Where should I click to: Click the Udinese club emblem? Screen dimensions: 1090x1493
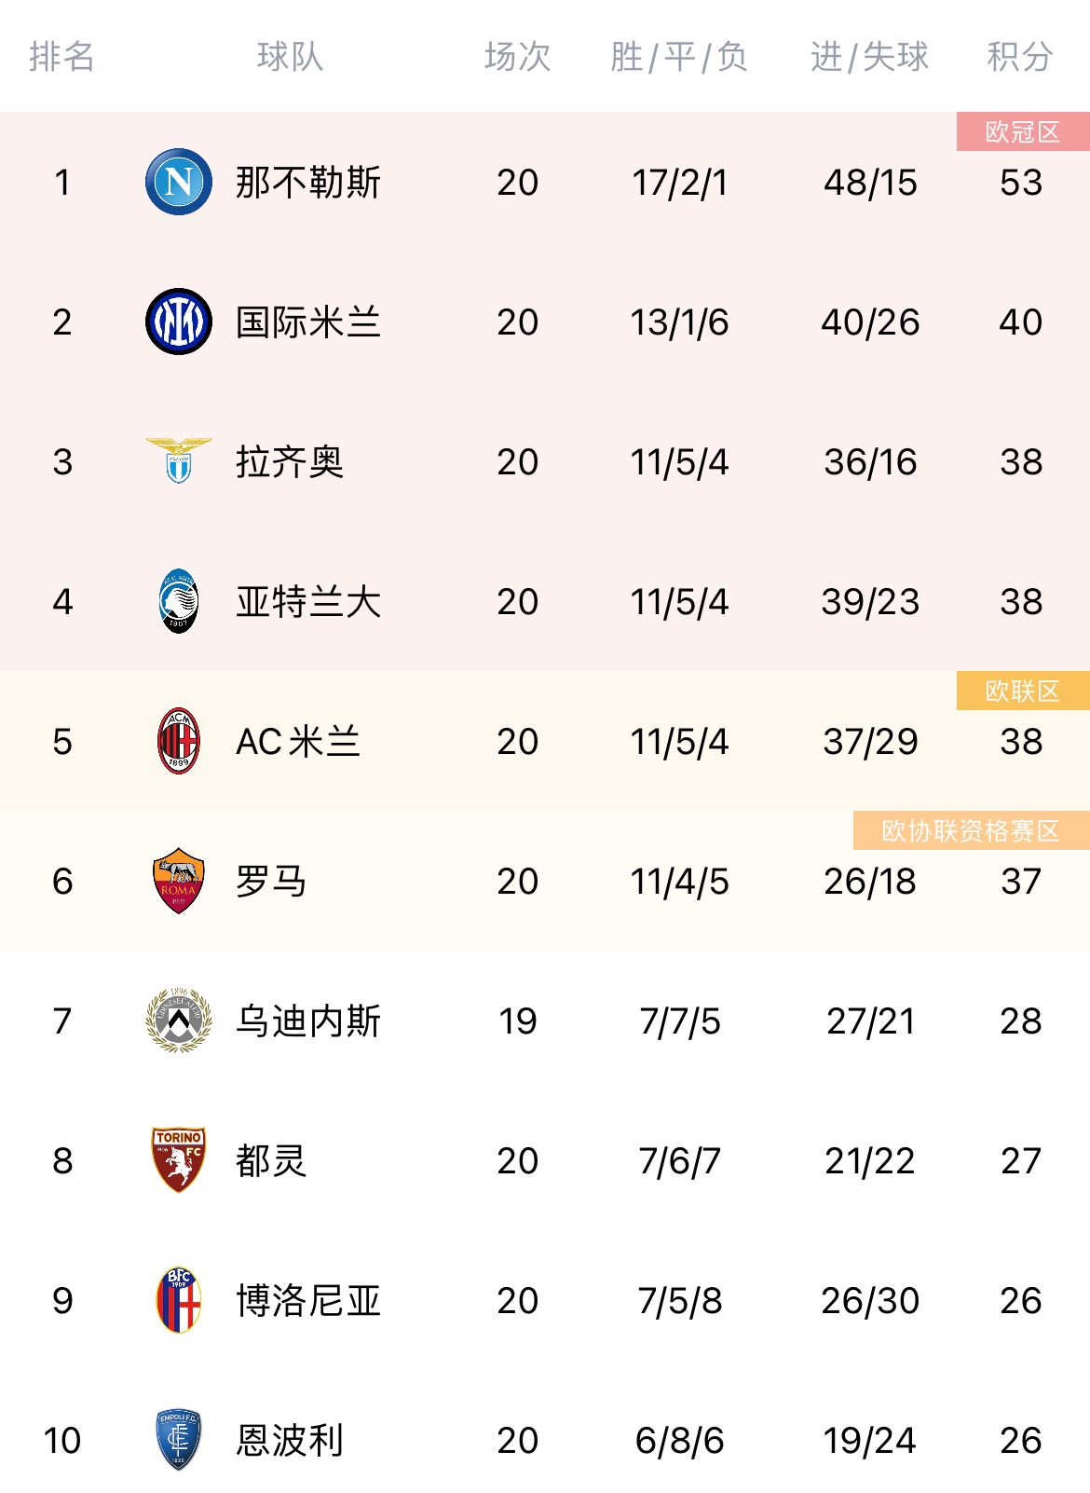click(x=179, y=1020)
